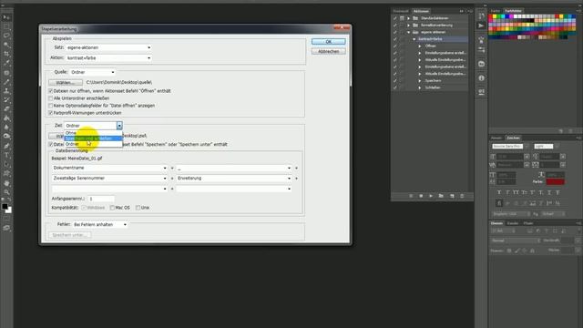
Task: Click the foreground color swatch in toolbar
Action: 5,207
